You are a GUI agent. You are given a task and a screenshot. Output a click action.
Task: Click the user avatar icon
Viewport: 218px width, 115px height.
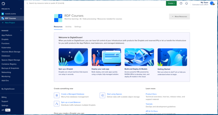tap(212, 3)
